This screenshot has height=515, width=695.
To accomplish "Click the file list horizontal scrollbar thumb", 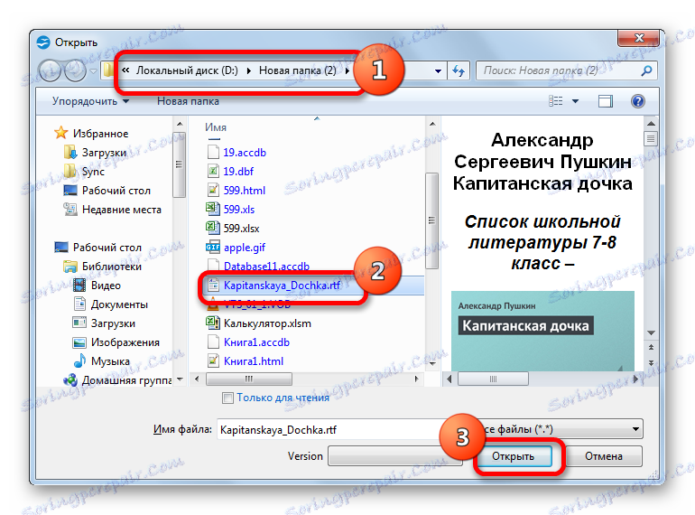I will [248, 379].
